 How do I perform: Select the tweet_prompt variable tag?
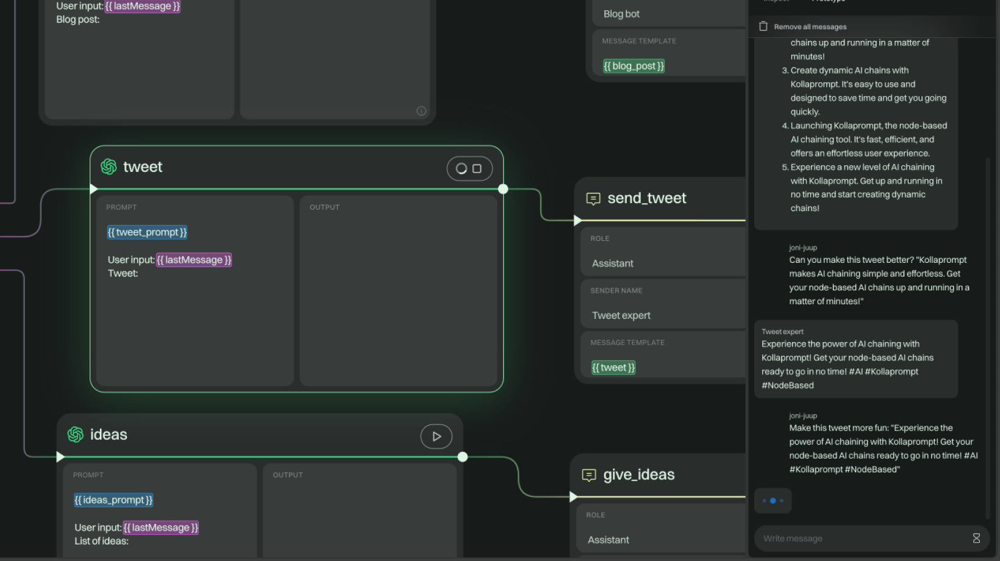pyautogui.click(x=147, y=232)
